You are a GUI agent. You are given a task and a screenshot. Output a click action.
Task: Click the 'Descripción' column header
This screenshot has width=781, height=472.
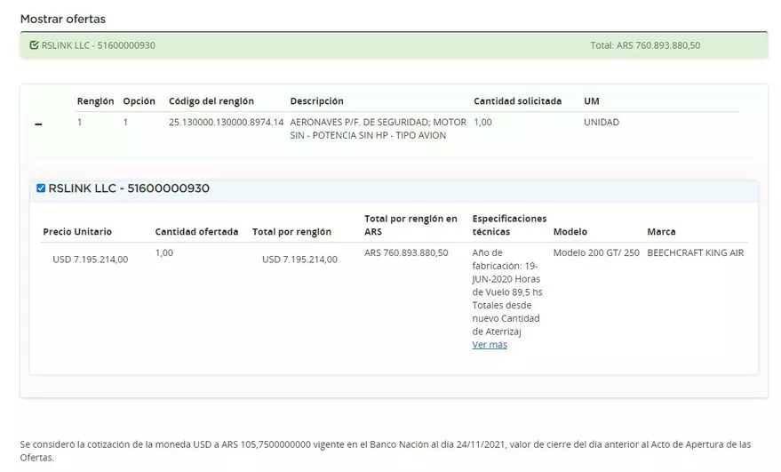pos(316,101)
